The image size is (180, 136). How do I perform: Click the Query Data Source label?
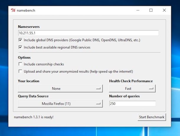[33, 96]
